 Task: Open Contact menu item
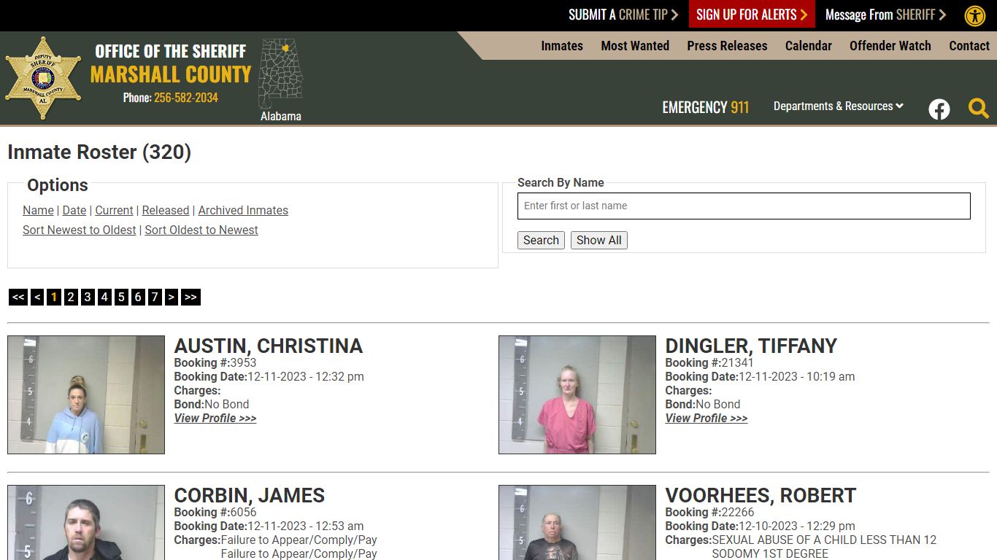pyautogui.click(x=969, y=45)
